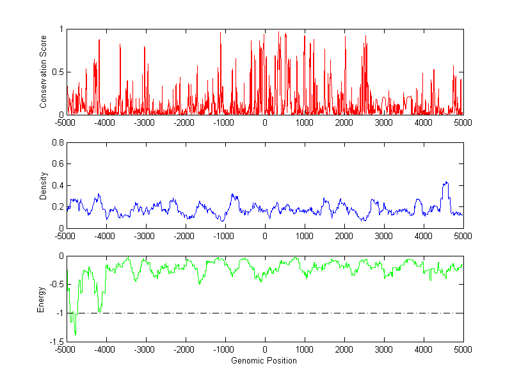Click the Density y-axis label
Image resolution: width=512 pixels, height=384 pixels.
43,185
